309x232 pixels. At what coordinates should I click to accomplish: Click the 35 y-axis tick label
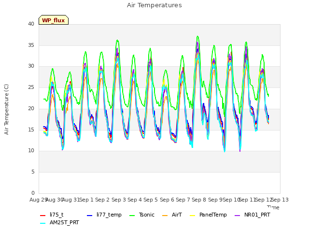(x=31, y=45)
